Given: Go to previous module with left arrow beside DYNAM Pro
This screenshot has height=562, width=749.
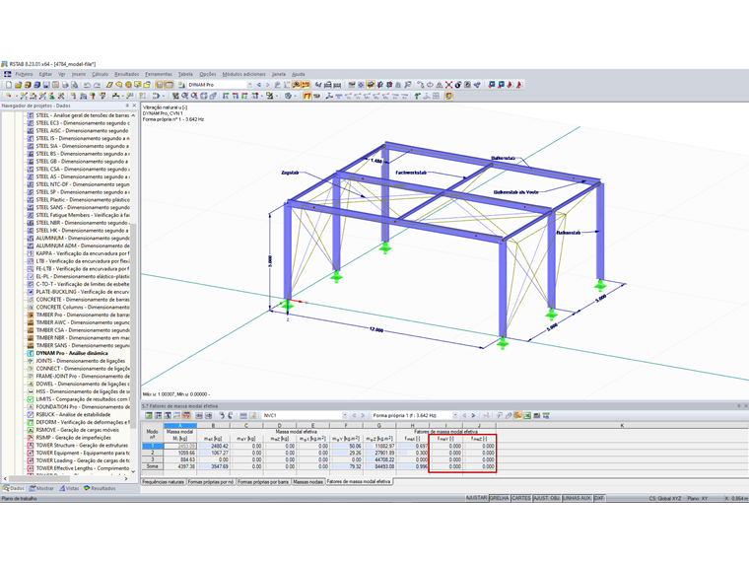Looking at the screenshot, I should (259, 85).
